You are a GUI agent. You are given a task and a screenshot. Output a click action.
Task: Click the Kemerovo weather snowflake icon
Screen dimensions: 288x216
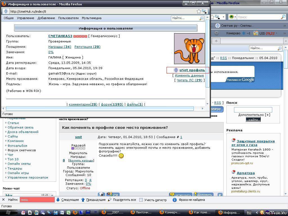click(244, 33)
